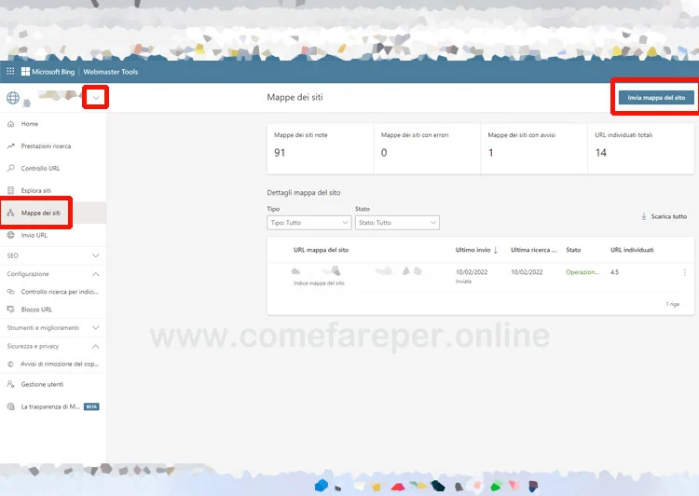This screenshot has height=496, width=699.
Task: Click Scarica tutto download link
Action: point(664,216)
